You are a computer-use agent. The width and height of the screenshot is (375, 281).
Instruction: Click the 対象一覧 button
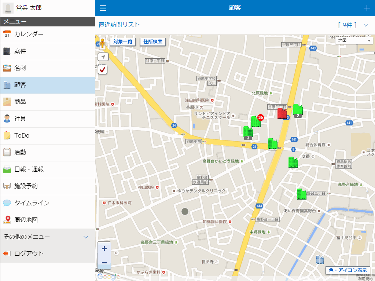123,42
